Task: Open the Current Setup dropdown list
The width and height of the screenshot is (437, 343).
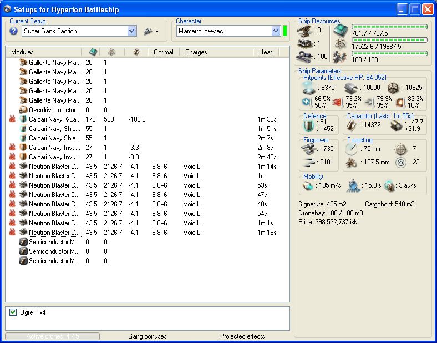Action: click(x=131, y=31)
